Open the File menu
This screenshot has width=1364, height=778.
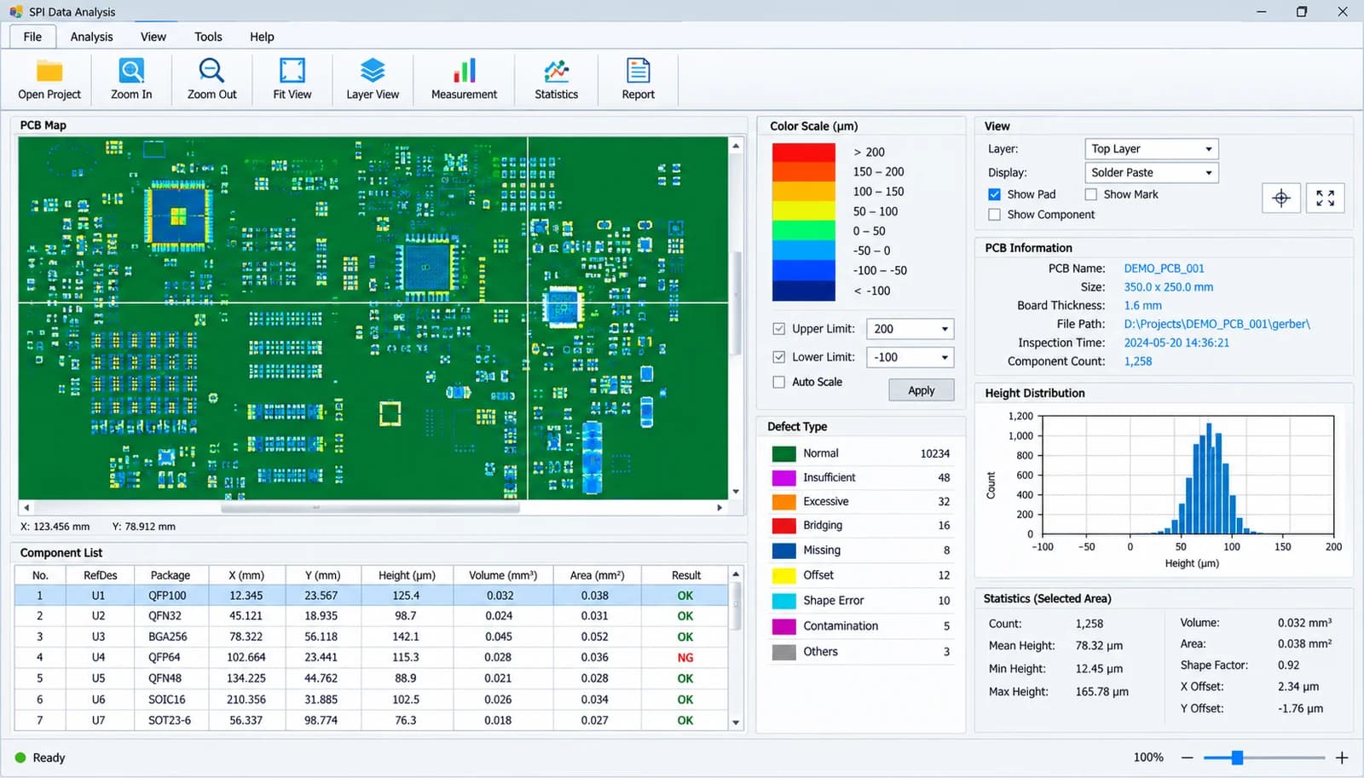[32, 37]
